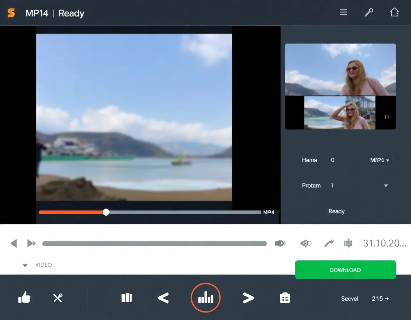Click the wrench settings icon
Image resolution: width=411 pixels, height=320 pixels.
click(369, 13)
